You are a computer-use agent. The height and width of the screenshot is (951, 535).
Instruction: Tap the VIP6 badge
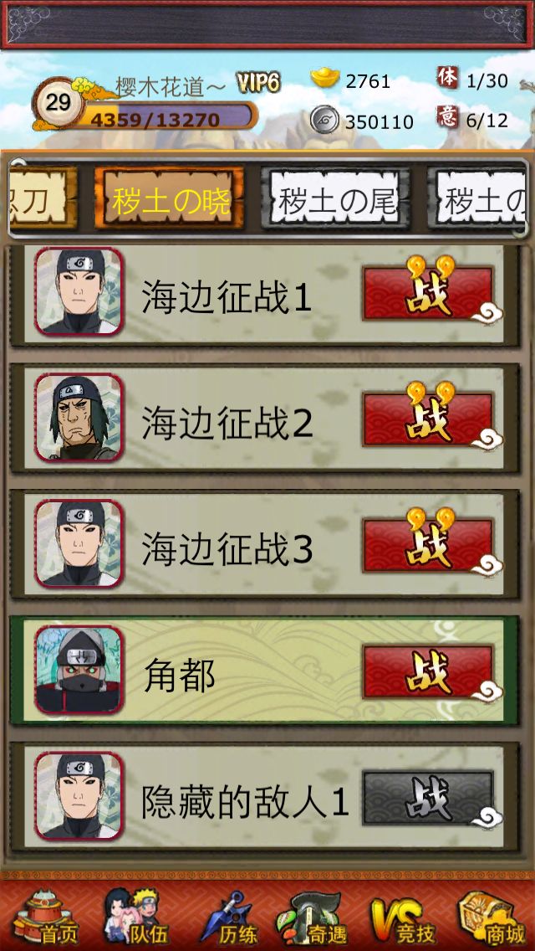pos(258,82)
